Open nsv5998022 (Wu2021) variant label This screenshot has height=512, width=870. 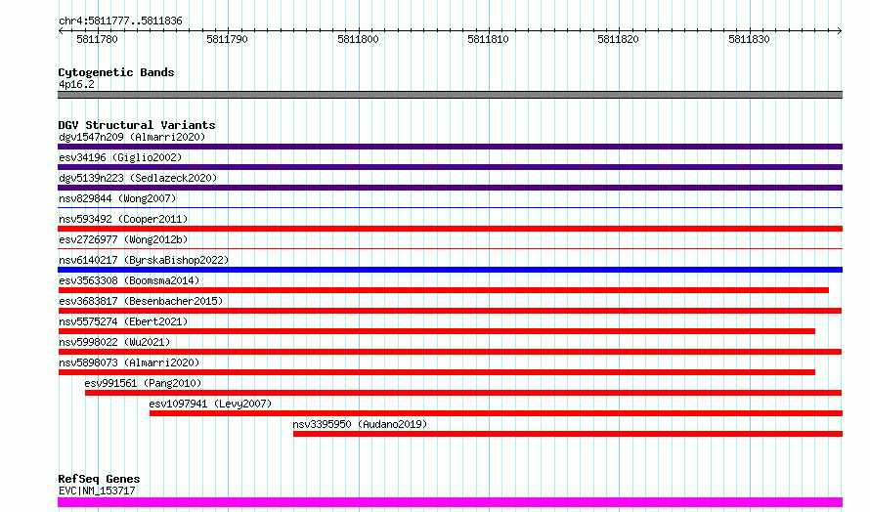tap(114, 342)
